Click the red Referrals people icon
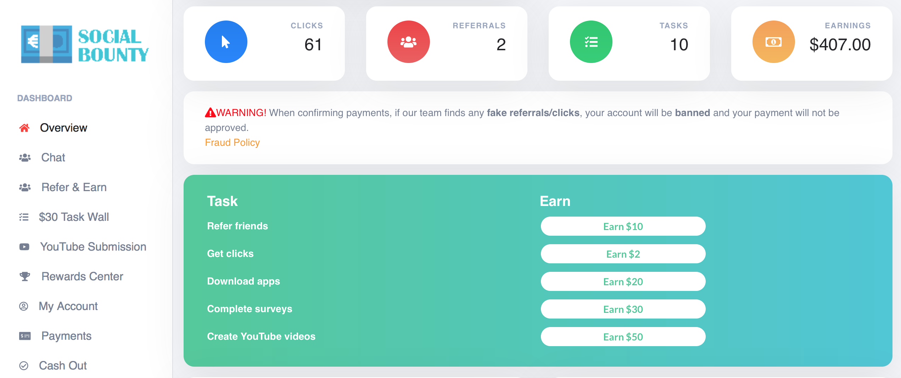901x378 pixels. (408, 42)
